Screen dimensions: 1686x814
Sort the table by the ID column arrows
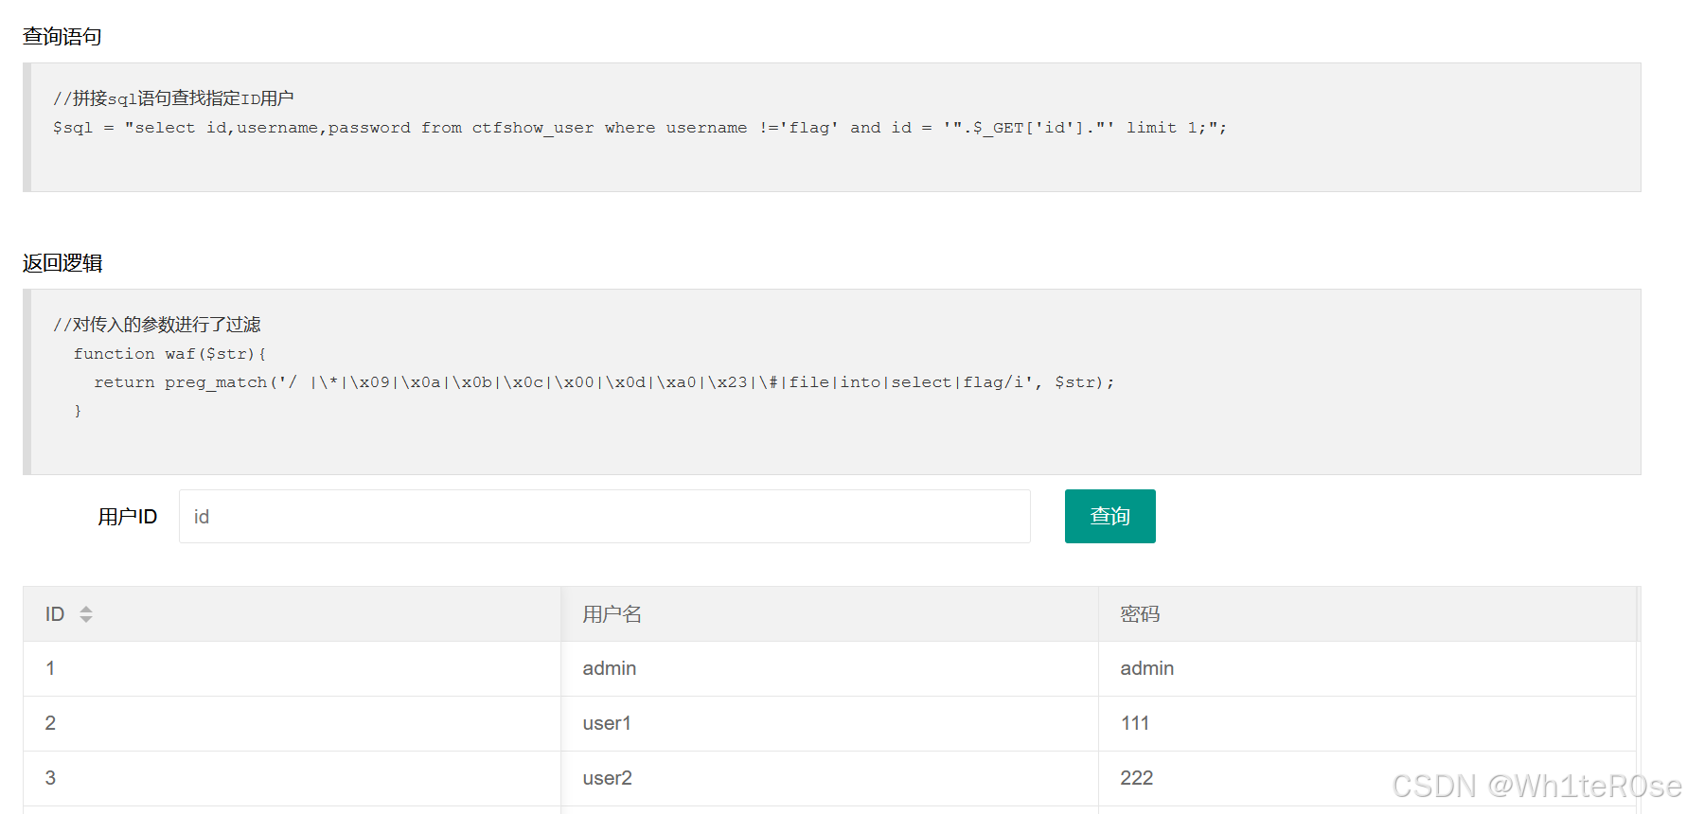(x=86, y=614)
